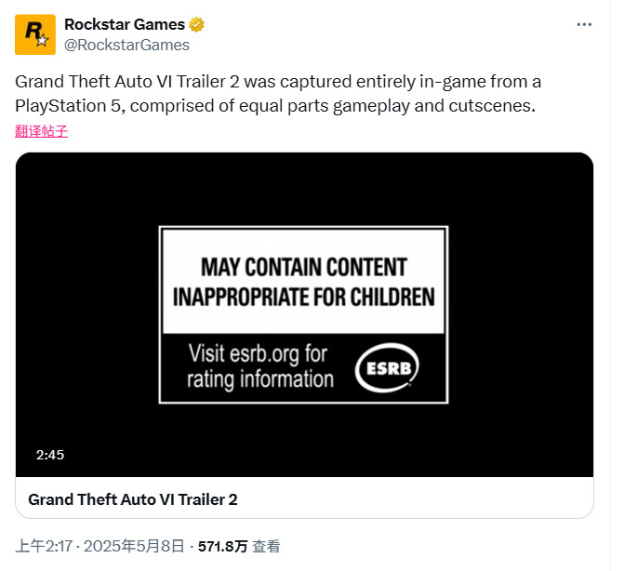Open the Grand Theft Auto VI Trailer 2 title card
Image resolution: width=624 pixels, height=571 pixels.
[133, 499]
